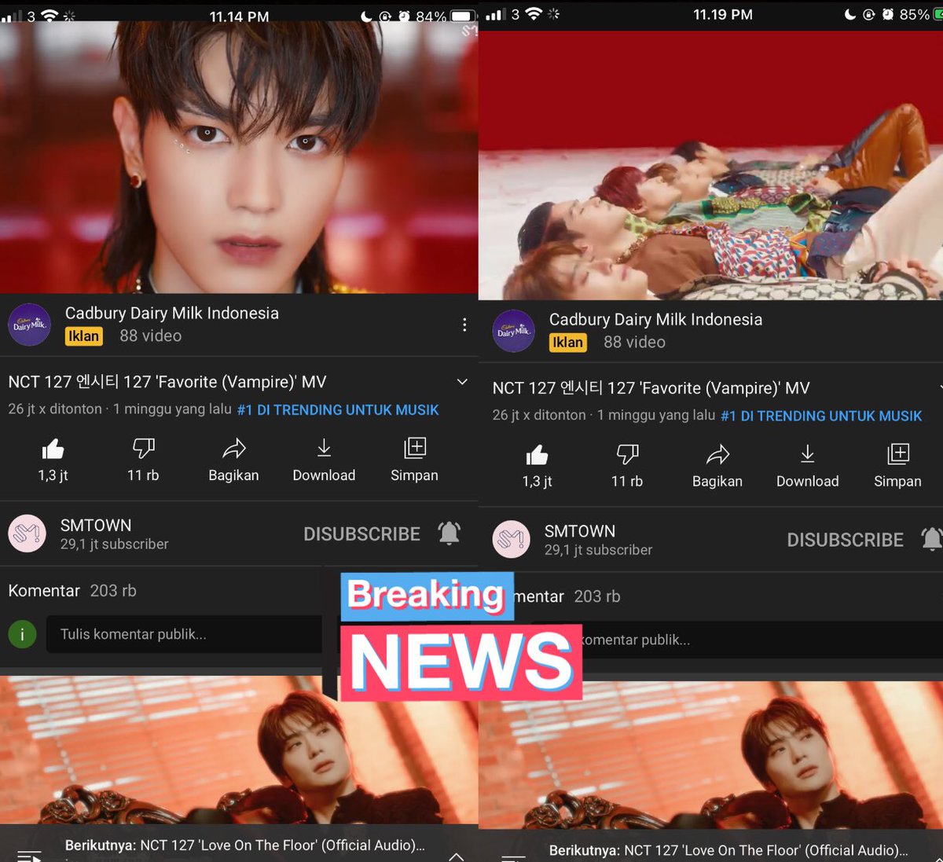This screenshot has width=943, height=862.
Task: Tap Download icon in left screenshot
Action: click(x=324, y=449)
